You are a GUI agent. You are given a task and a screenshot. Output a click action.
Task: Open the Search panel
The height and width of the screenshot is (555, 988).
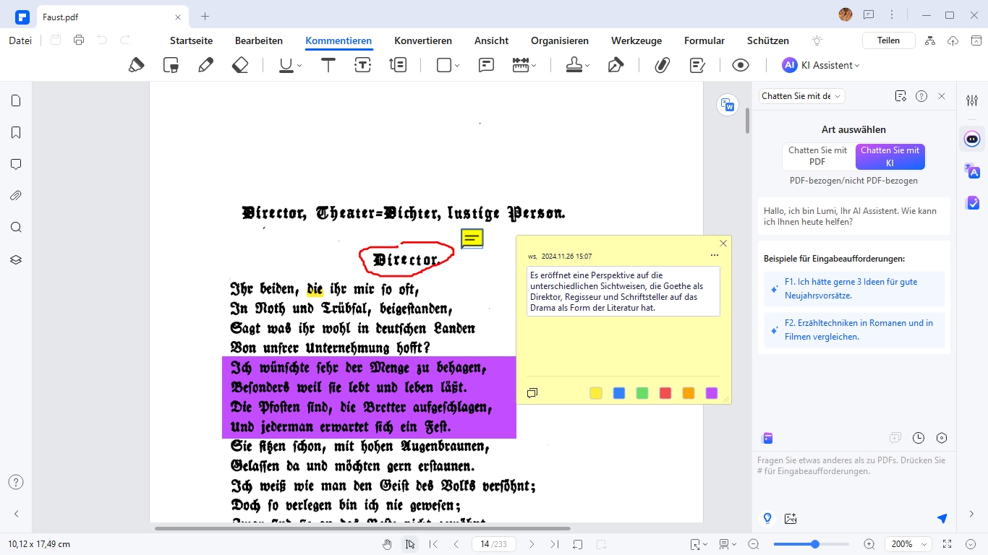coord(16,228)
